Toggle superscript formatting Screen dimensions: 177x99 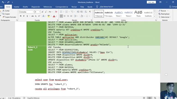pyautogui.click(x=39, y=16)
